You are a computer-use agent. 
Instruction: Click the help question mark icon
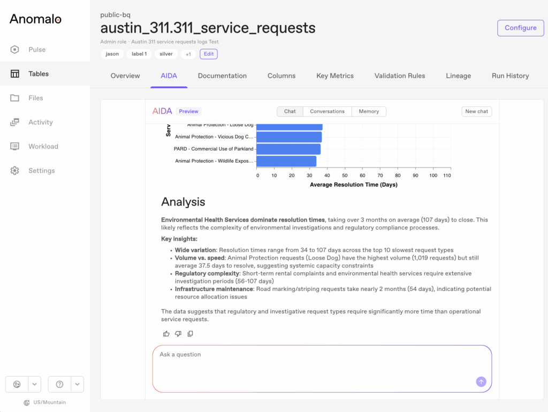[x=59, y=384]
